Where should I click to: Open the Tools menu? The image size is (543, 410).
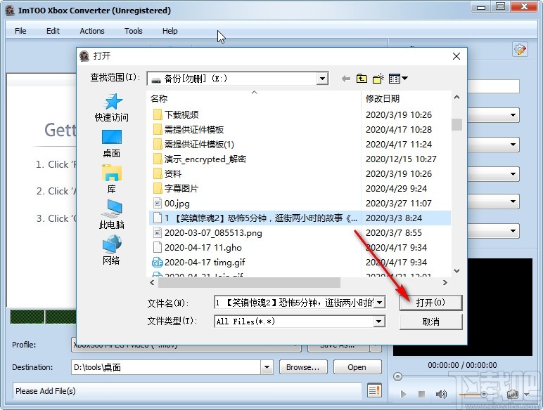pyautogui.click(x=134, y=31)
